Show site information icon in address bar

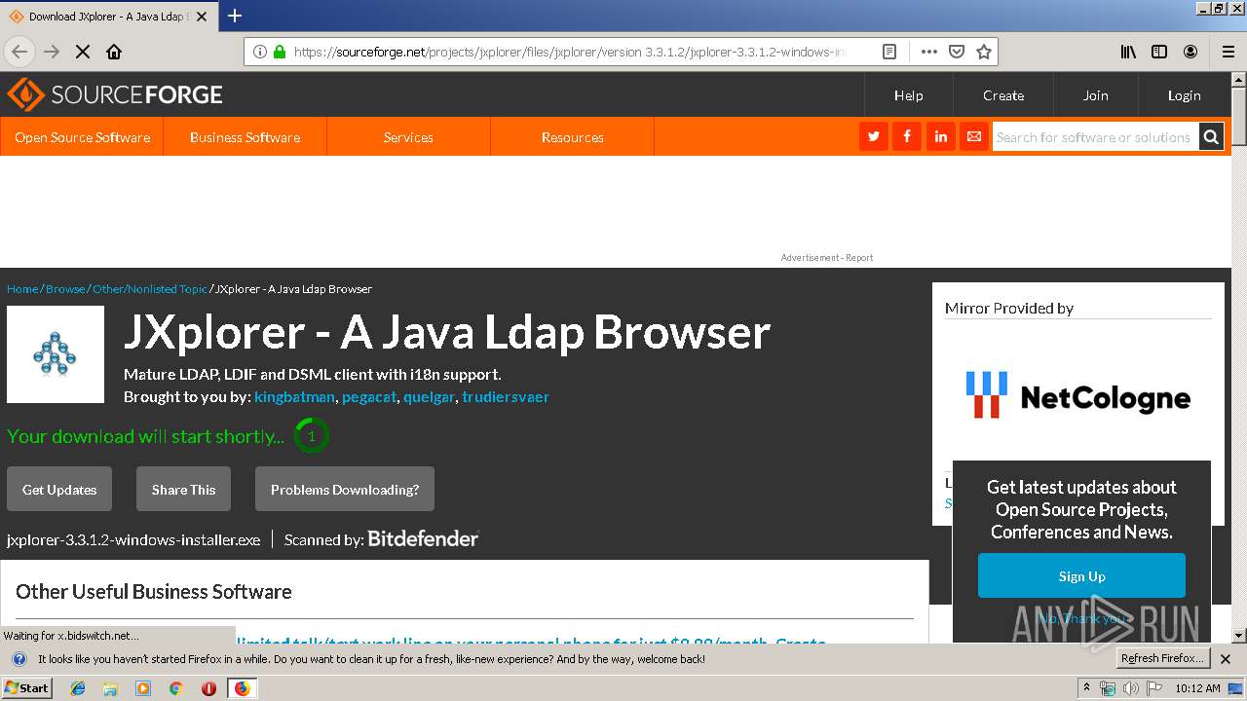tap(260, 52)
